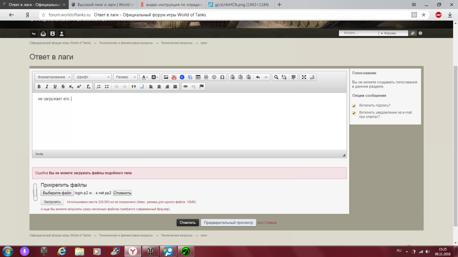Open advanced search gear icon
Viewport: 458px width, 257px height.
click(420, 33)
